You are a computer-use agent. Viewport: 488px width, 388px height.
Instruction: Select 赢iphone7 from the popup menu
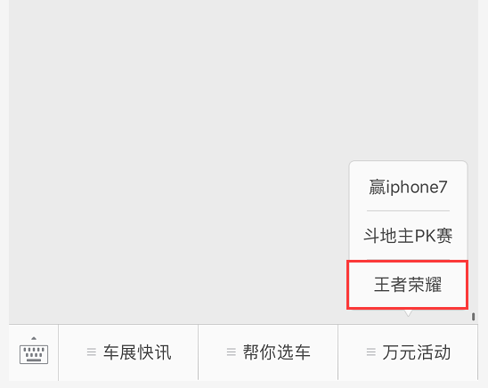(x=408, y=187)
